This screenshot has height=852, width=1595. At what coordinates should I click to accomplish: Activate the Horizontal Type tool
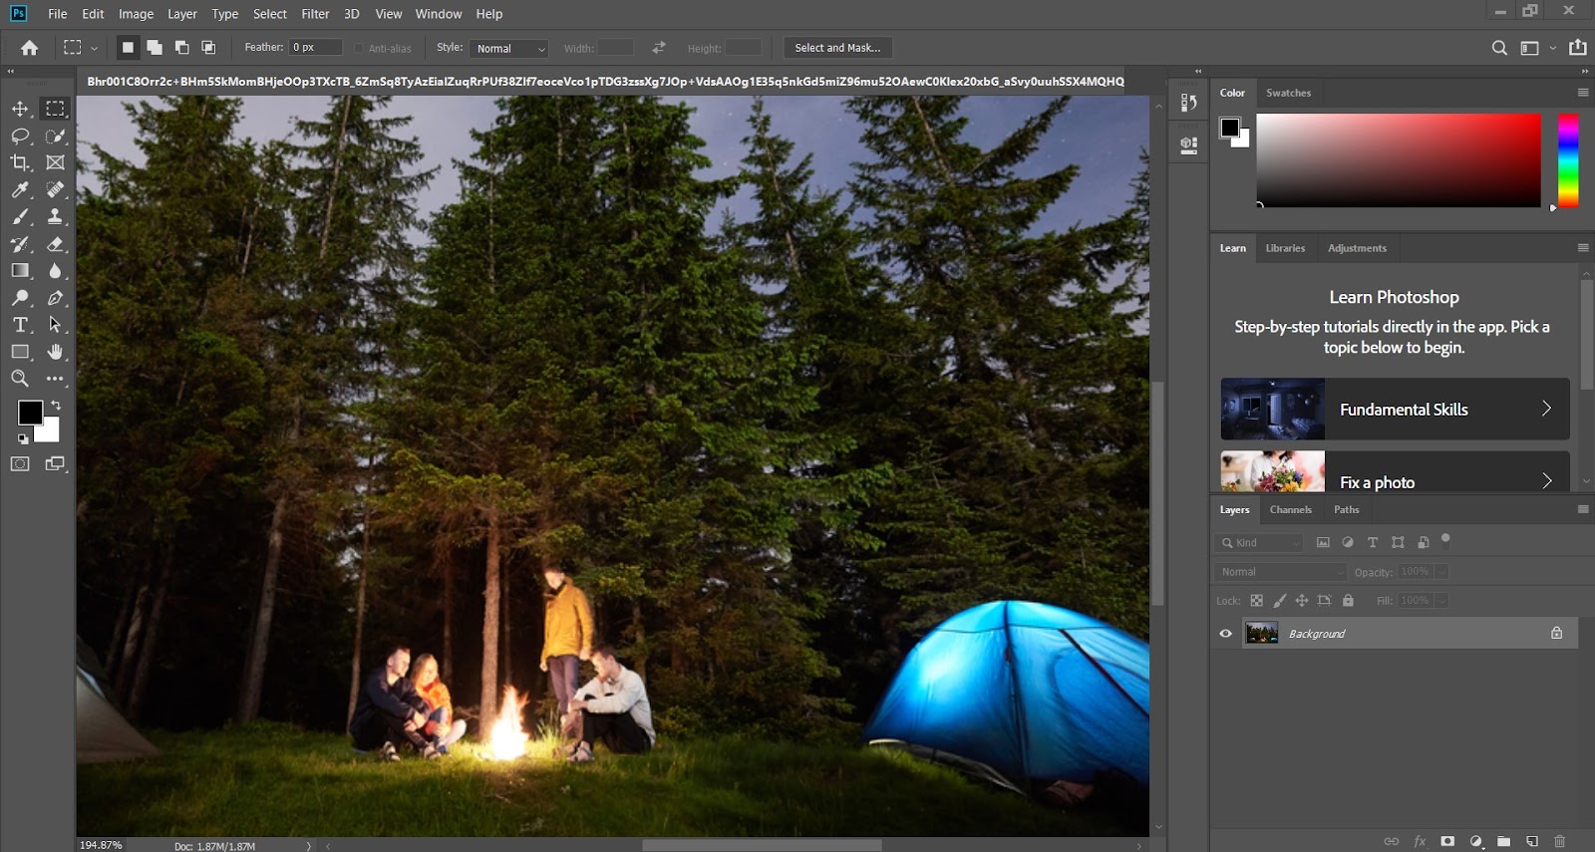click(x=20, y=325)
